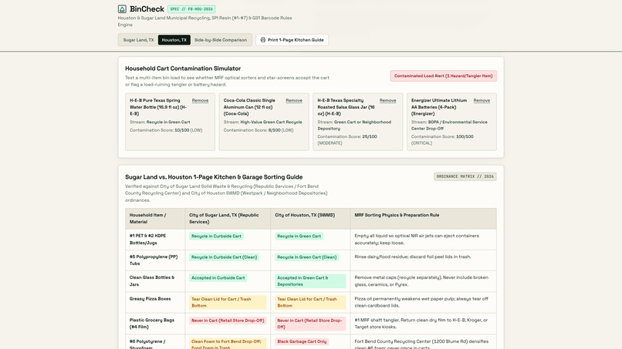Click the BinCheck title text

click(x=147, y=8)
